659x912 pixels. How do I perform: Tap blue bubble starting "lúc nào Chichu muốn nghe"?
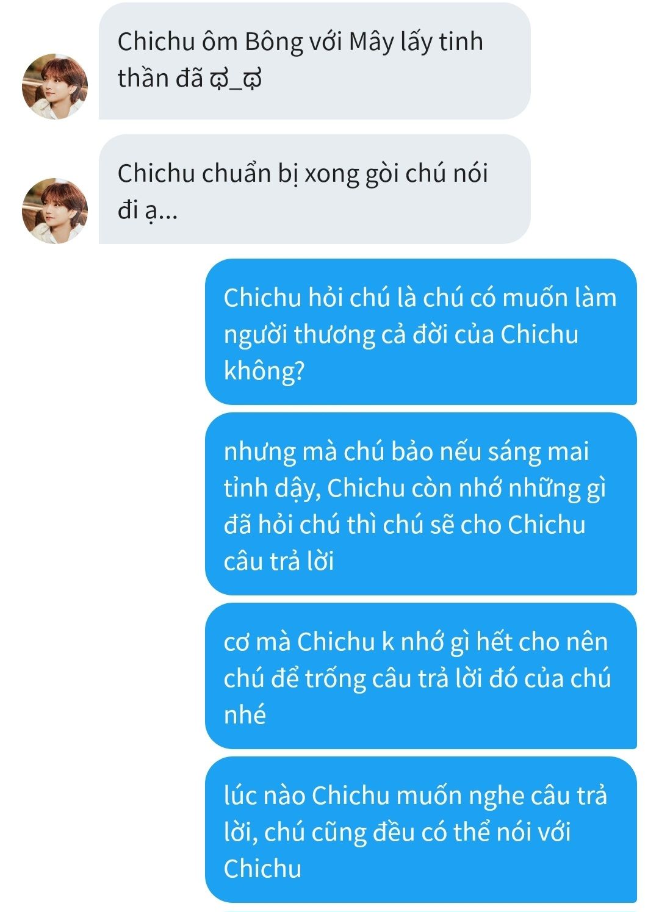point(420,830)
